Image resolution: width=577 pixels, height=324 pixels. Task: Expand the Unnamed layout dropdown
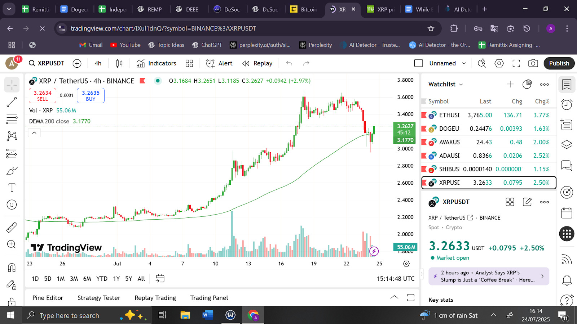point(464,63)
